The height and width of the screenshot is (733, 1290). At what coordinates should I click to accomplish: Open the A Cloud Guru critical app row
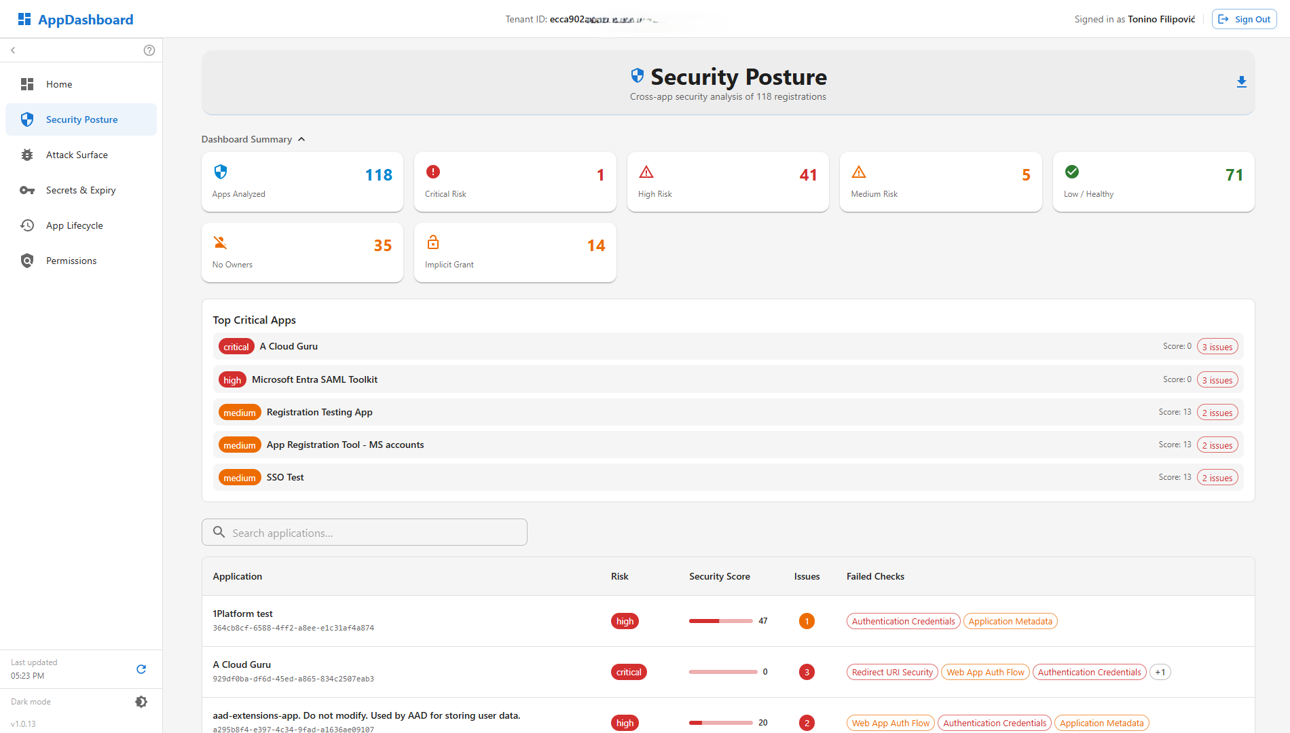tap(728, 346)
